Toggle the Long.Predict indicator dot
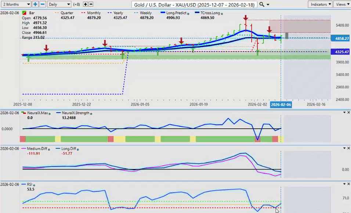Image resolution: width=351 pixels, height=213 pixels. [188, 14]
